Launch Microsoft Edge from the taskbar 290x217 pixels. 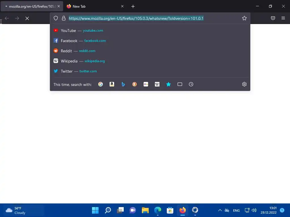(158, 210)
